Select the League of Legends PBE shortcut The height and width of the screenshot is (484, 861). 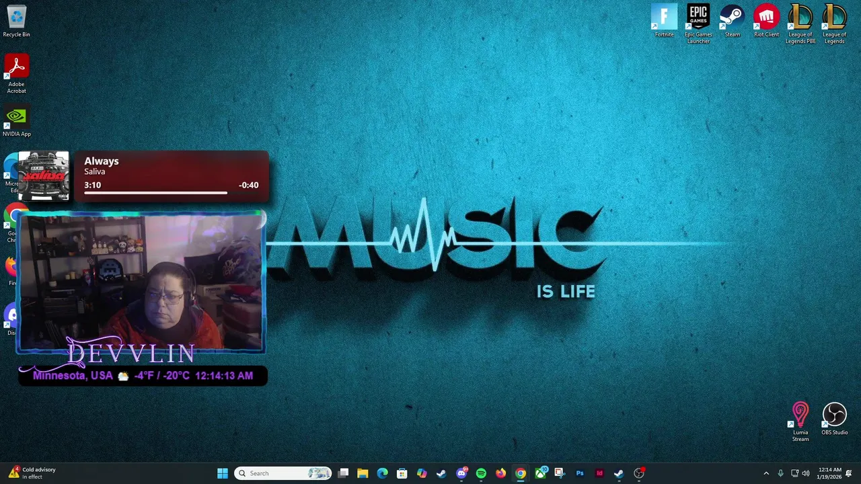pyautogui.click(x=800, y=24)
